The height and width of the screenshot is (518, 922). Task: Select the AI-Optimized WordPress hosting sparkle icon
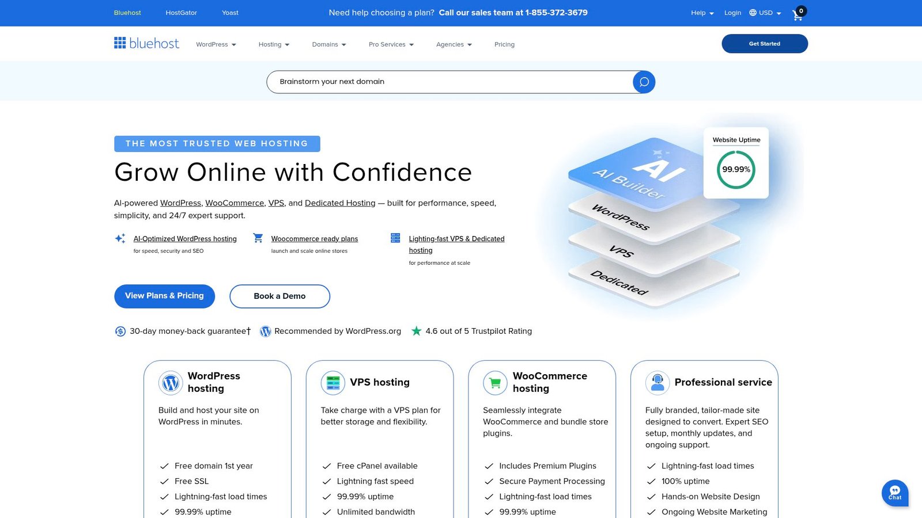(120, 238)
